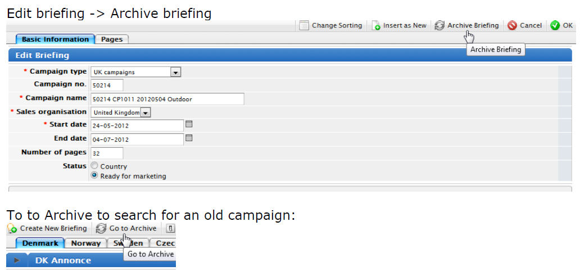Image resolution: width=580 pixels, height=276 pixels.
Task: Click the Change Sorting list icon
Action: coord(304,25)
